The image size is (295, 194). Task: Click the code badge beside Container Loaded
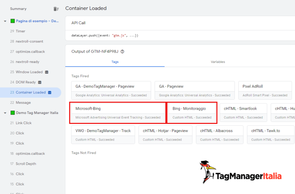click(50, 92)
